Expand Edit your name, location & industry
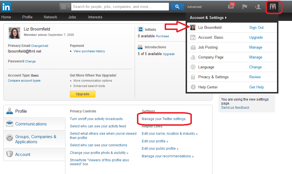This screenshot has height=174, width=292. (169, 134)
